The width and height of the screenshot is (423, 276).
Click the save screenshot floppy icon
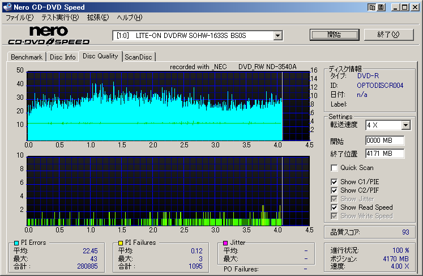(381, 7)
